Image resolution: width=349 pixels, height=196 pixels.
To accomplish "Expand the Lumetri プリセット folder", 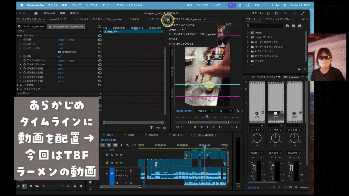I will tap(248, 37).
